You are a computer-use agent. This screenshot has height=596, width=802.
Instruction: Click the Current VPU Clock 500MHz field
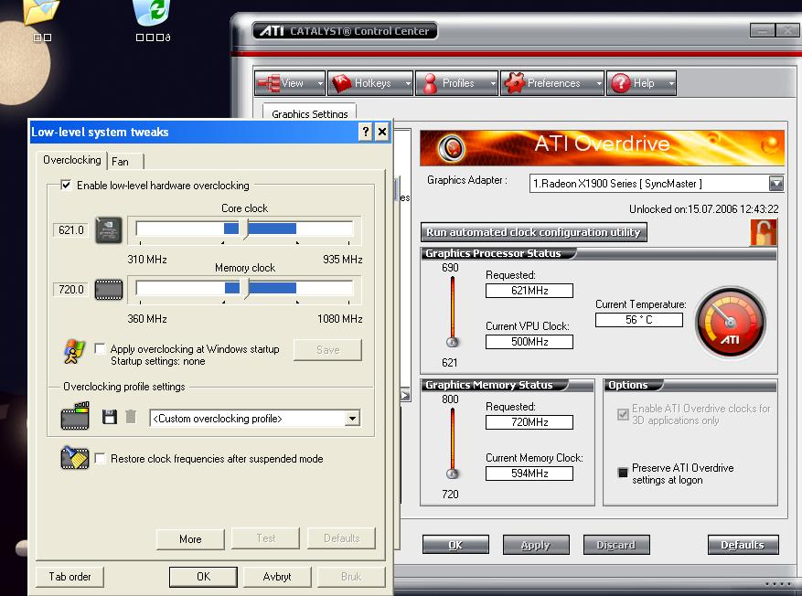click(x=529, y=342)
